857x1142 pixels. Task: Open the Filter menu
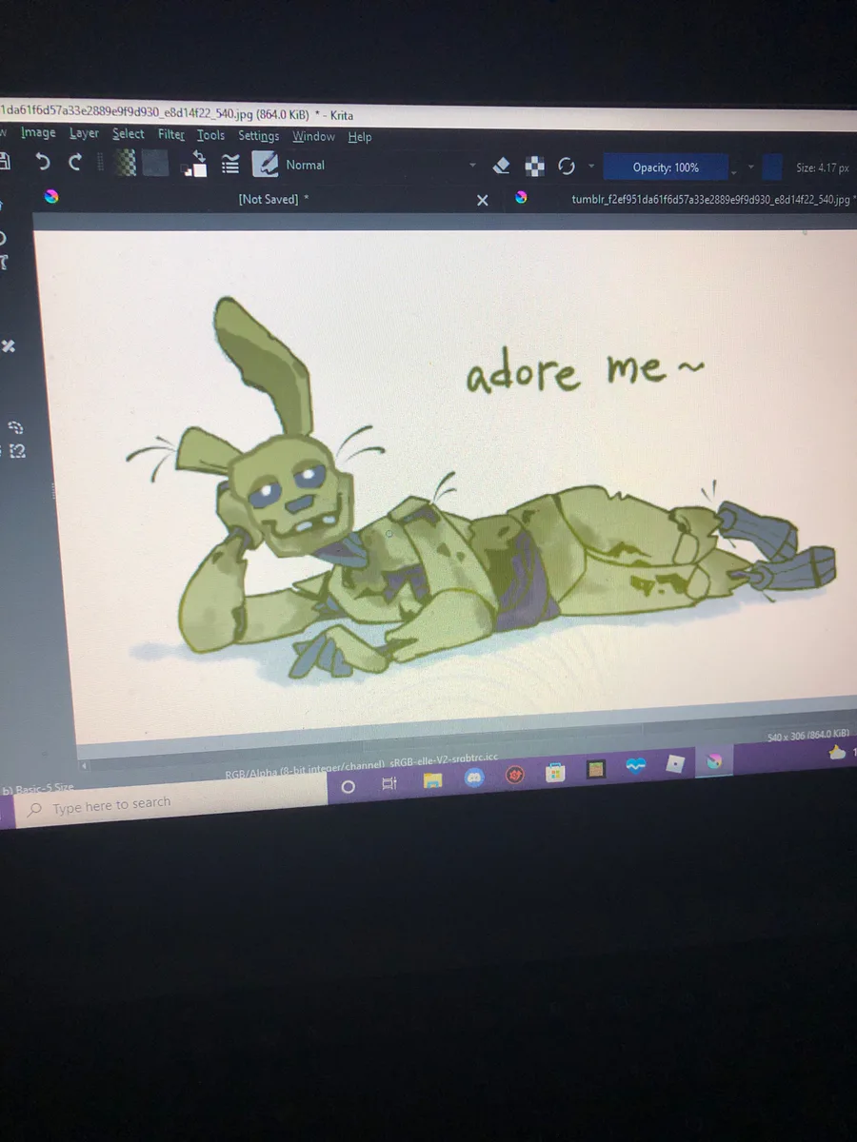pyautogui.click(x=171, y=135)
